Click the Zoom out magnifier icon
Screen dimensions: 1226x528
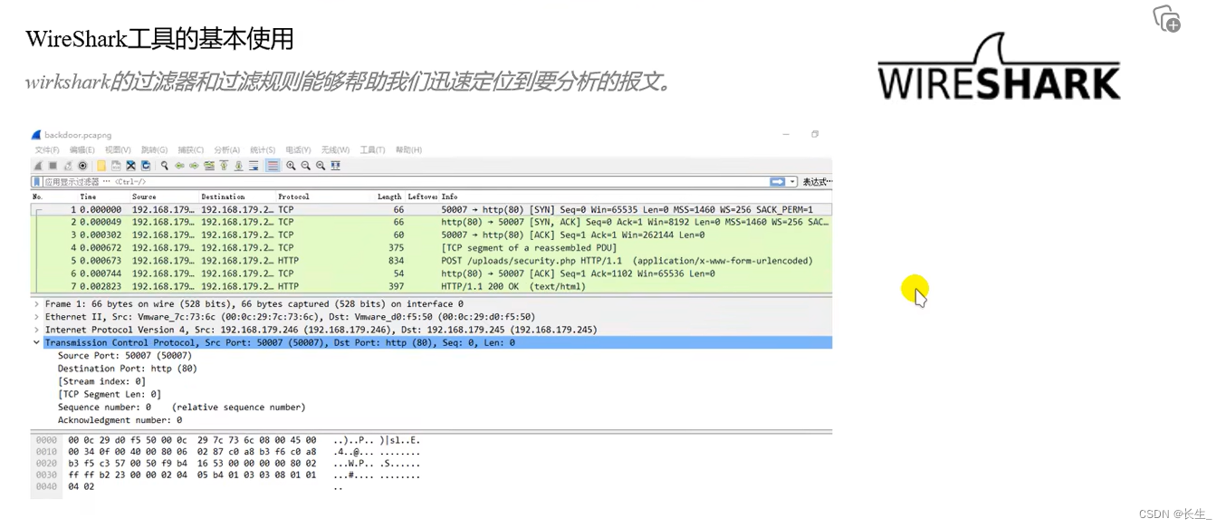click(306, 166)
